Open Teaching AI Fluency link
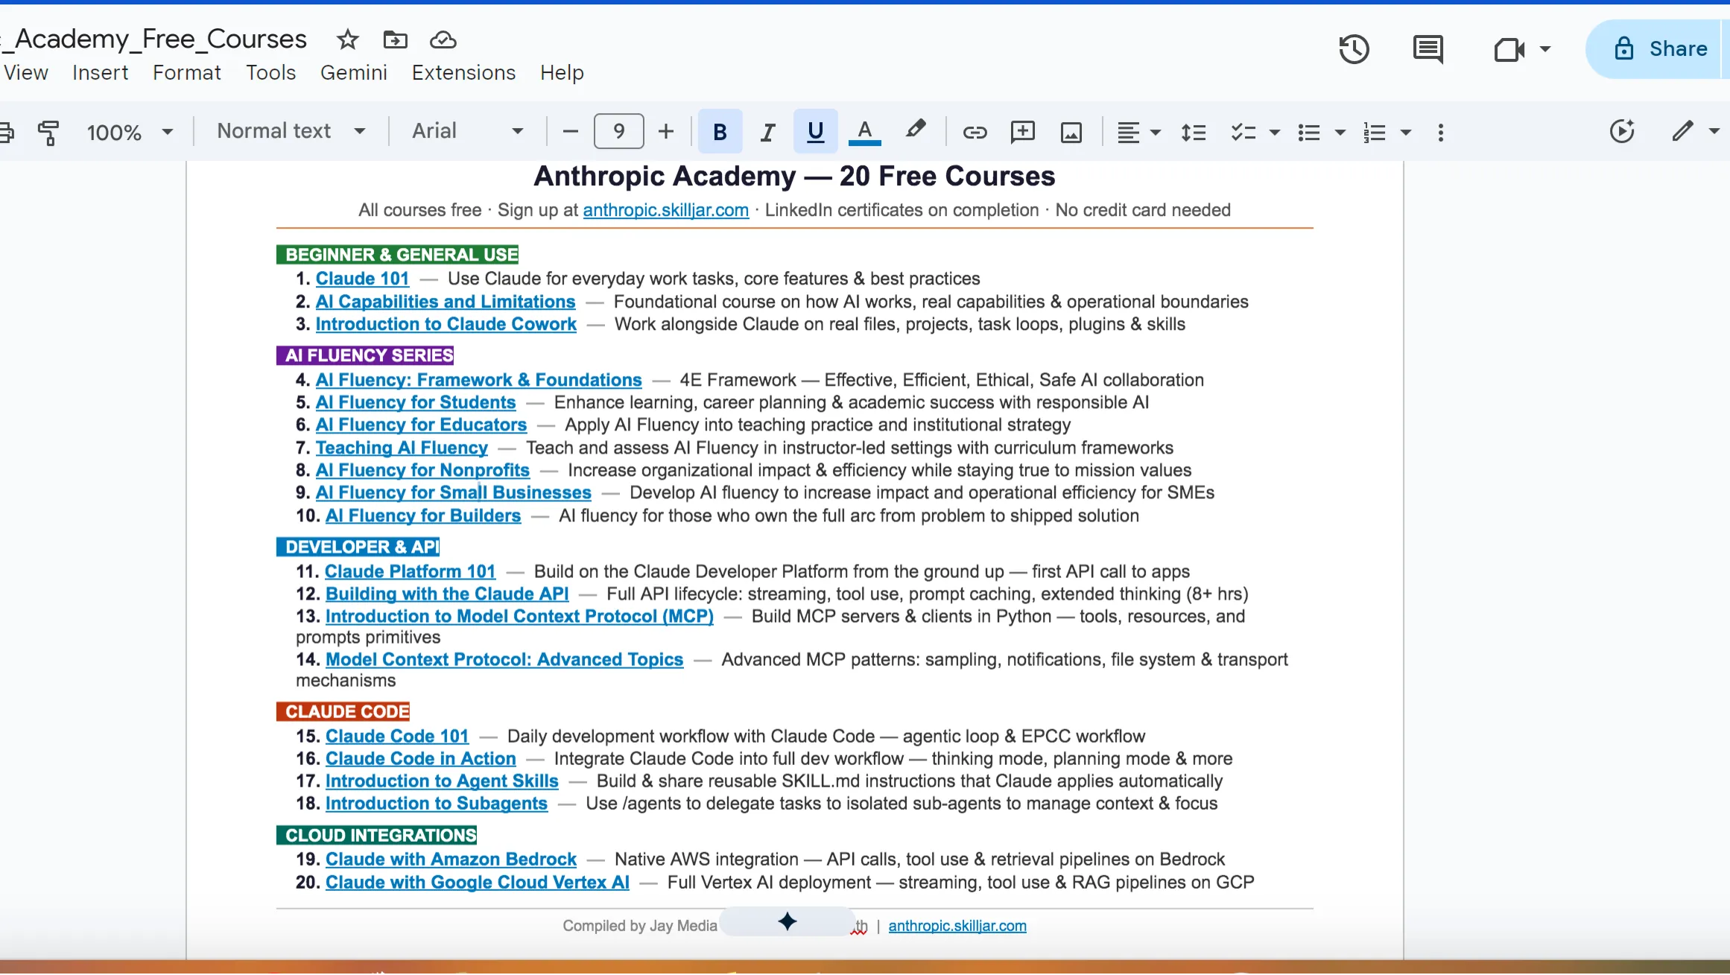The width and height of the screenshot is (1730, 975). pyautogui.click(x=402, y=448)
